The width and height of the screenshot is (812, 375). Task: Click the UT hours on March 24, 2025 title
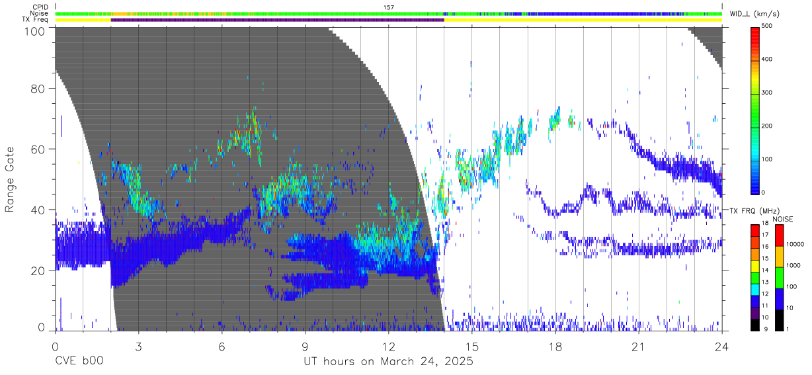coord(389,362)
